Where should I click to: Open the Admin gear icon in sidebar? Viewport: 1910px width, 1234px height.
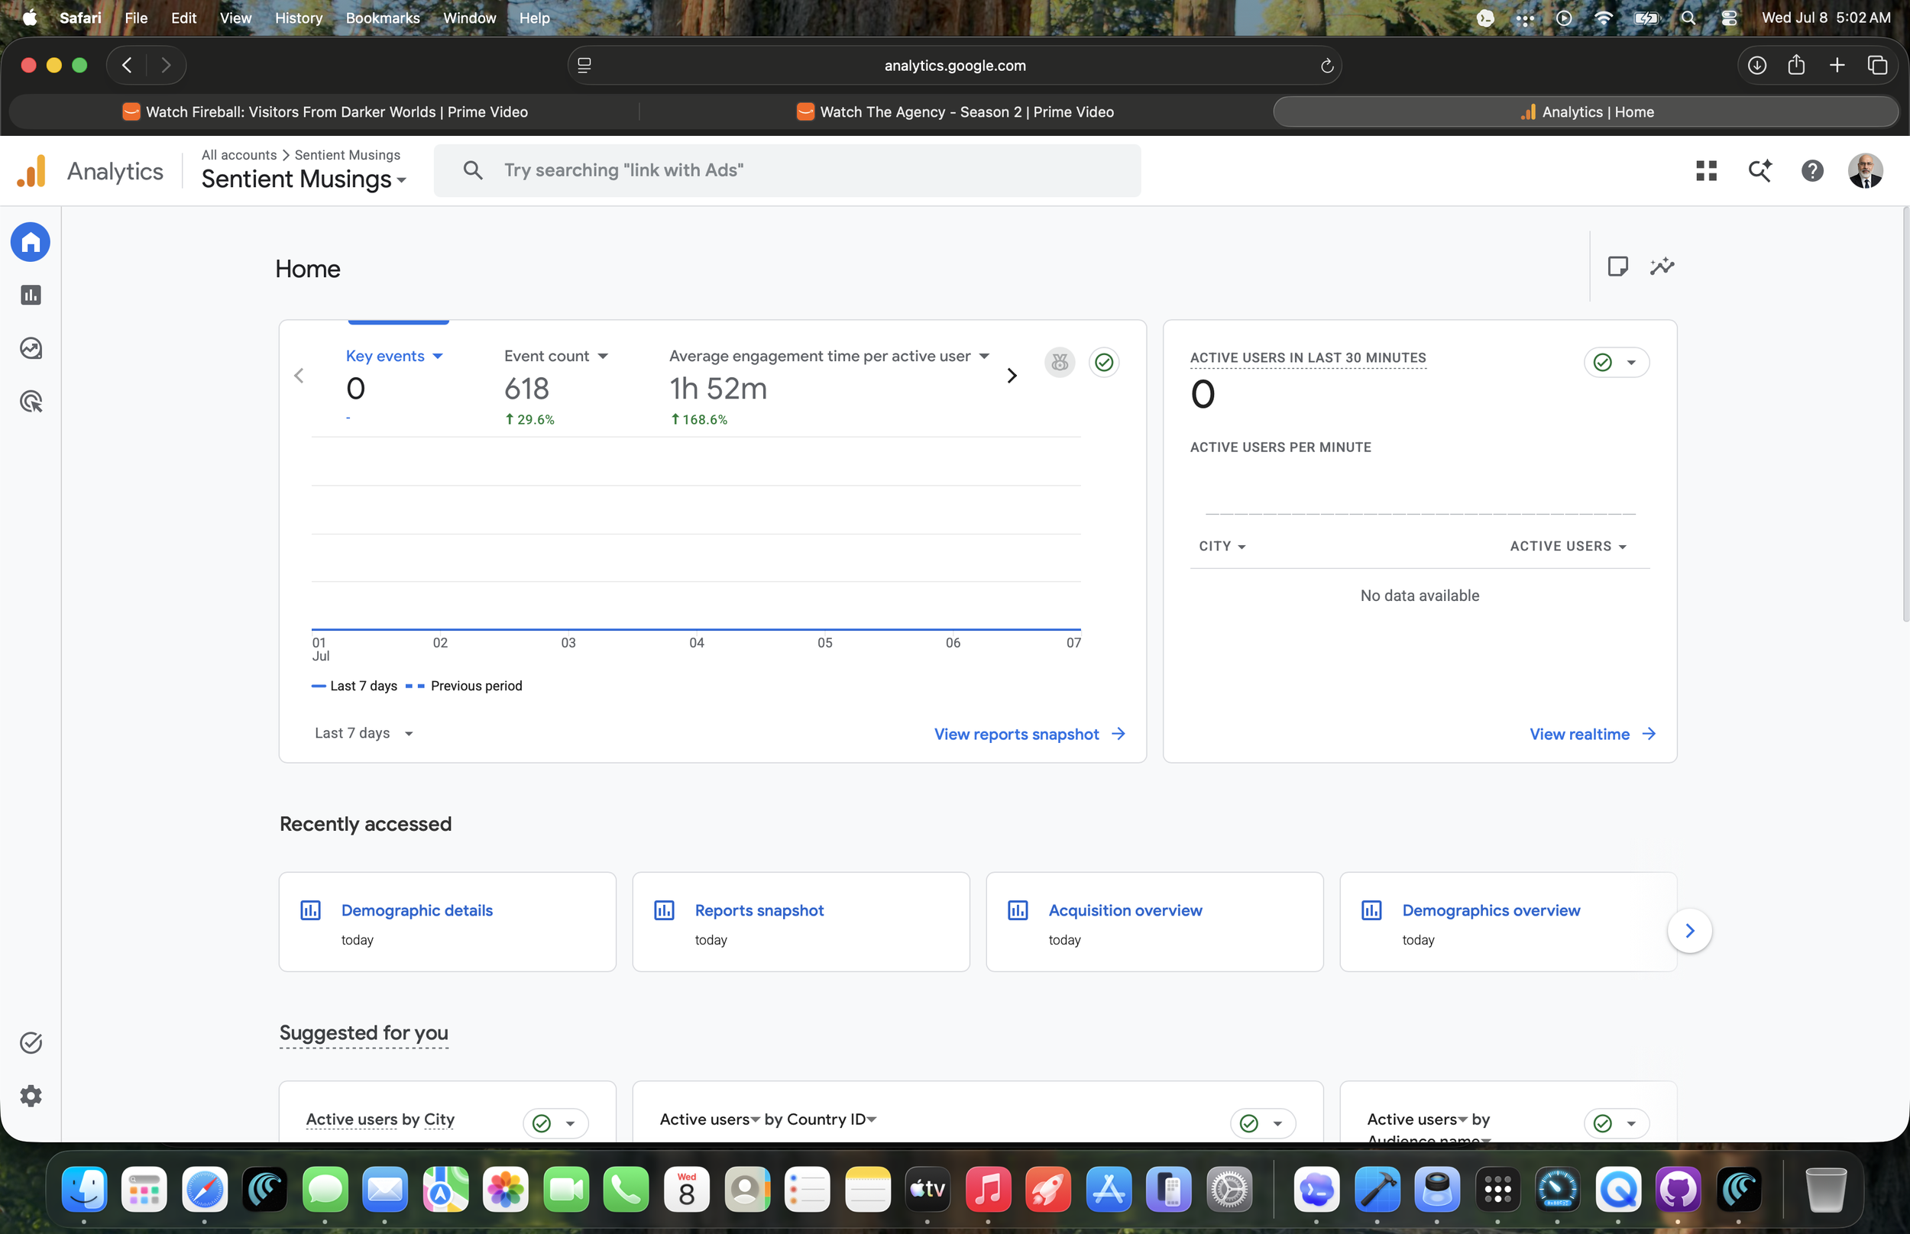[31, 1095]
